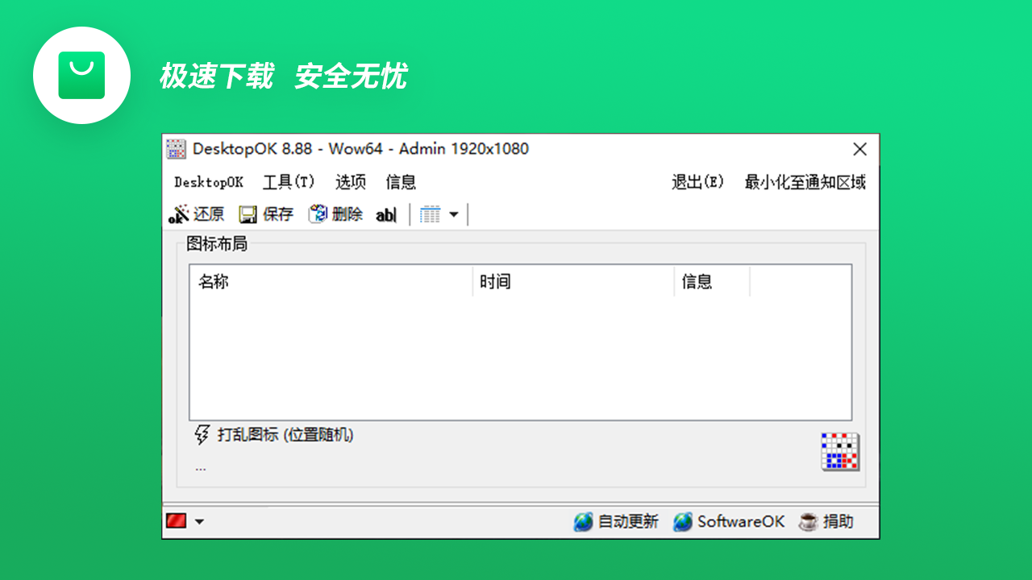Image resolution: width=1032 pixels, height=580 pixels.
Task: Open the 信息 menu
Action: (401, 182)
